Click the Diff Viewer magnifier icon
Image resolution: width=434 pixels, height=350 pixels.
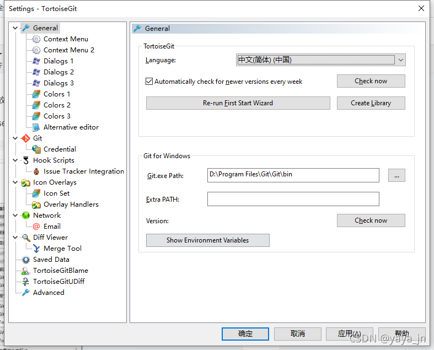(x=26, y=238)
